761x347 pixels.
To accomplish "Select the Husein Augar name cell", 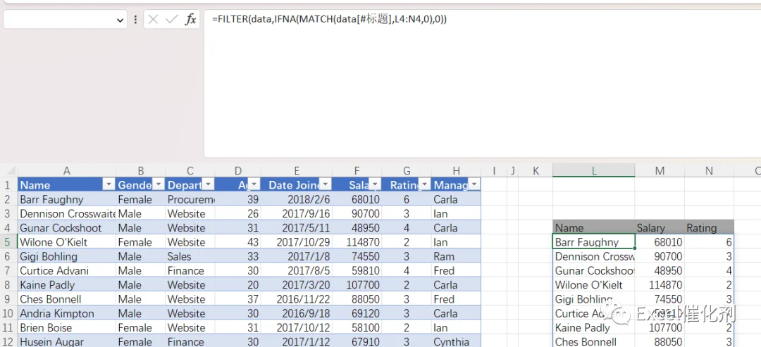I will (x=66, y=341).
